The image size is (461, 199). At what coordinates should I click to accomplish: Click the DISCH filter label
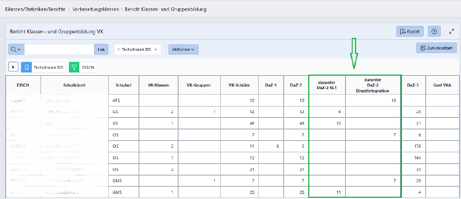pos(88,67)
